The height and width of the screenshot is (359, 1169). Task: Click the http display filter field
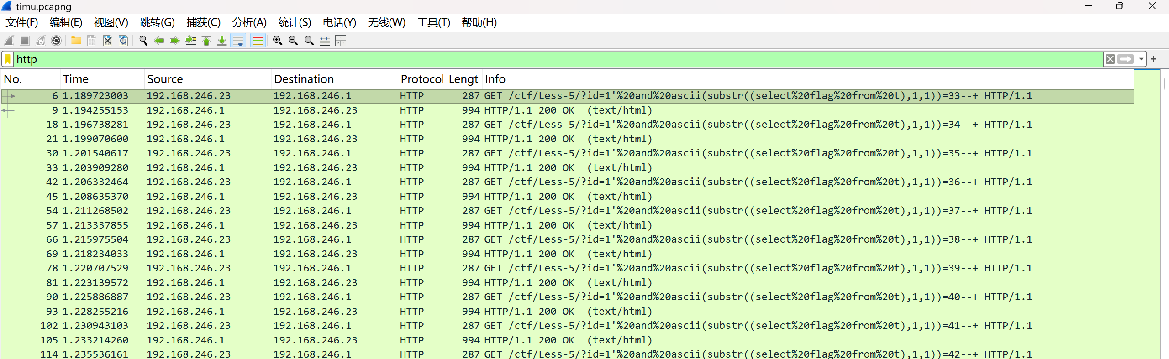(x=548, y=59)
